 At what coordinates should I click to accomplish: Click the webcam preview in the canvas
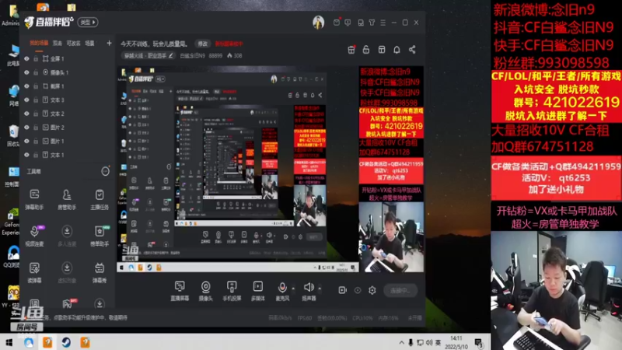pos(391,237)
